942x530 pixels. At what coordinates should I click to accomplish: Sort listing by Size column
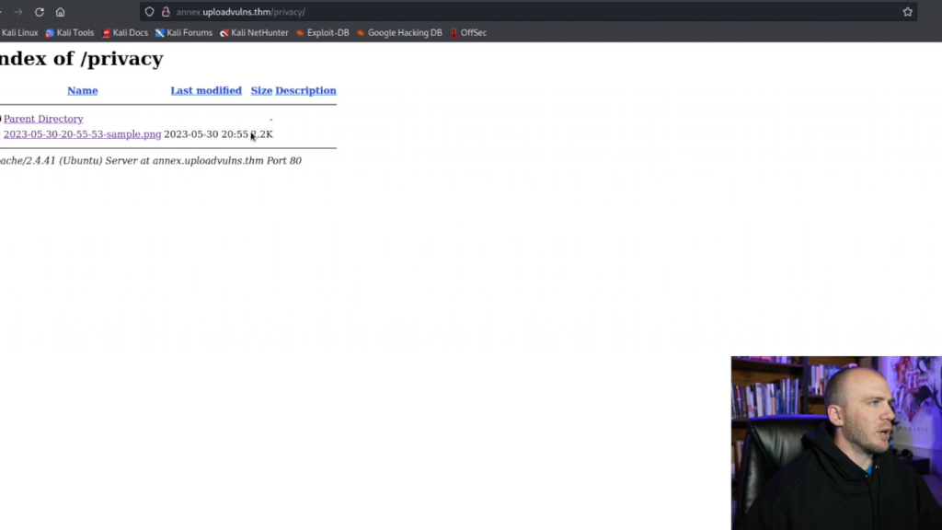click(261, 91)
